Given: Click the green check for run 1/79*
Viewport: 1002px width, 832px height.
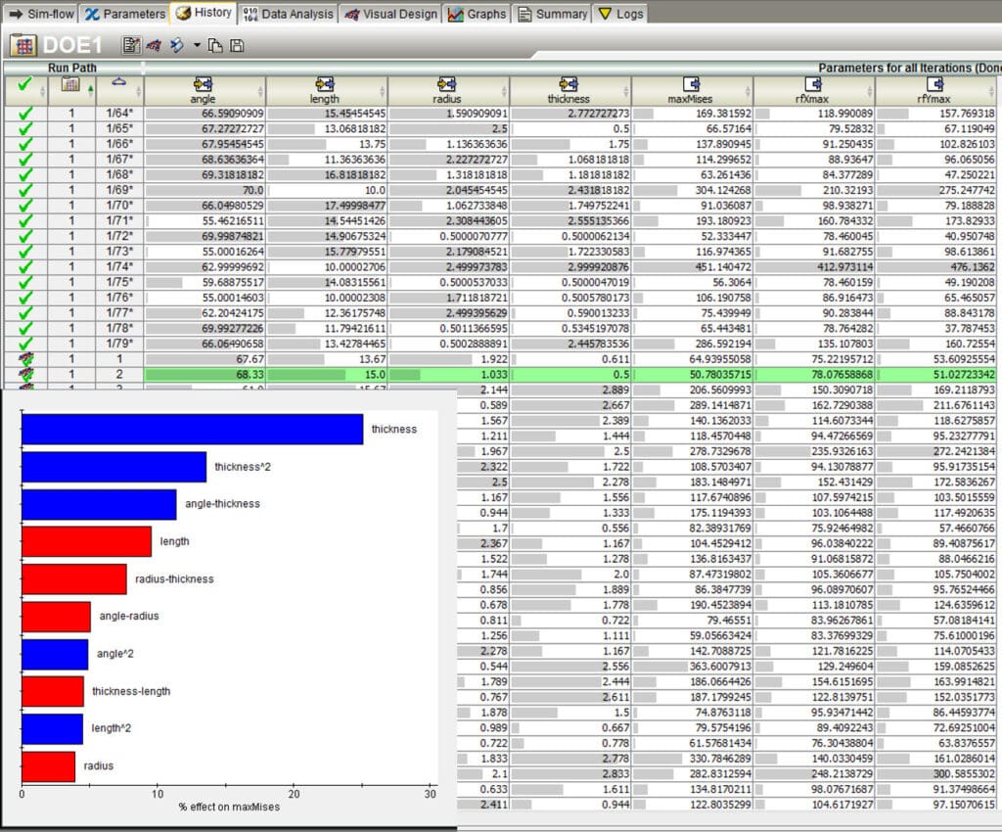Looking at the screenshot, I should [x=25, y=344].
